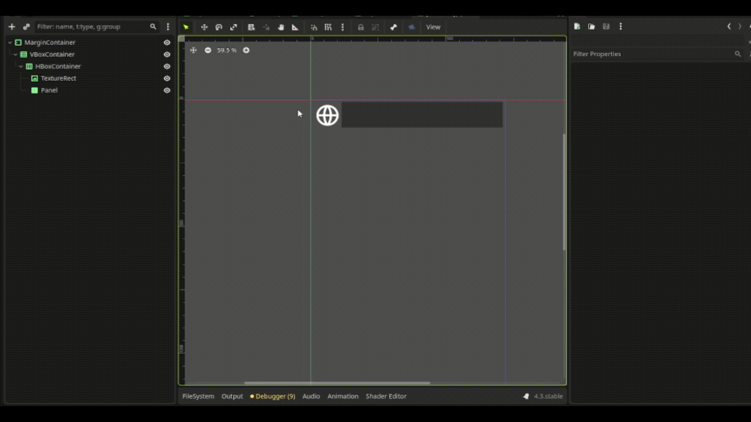Hide the TextureRect node visibility

tap(167, 79)
